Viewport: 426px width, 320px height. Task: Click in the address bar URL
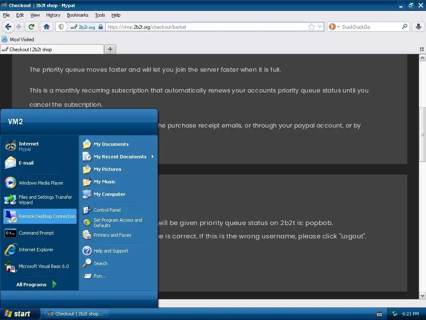click(206, 27)
